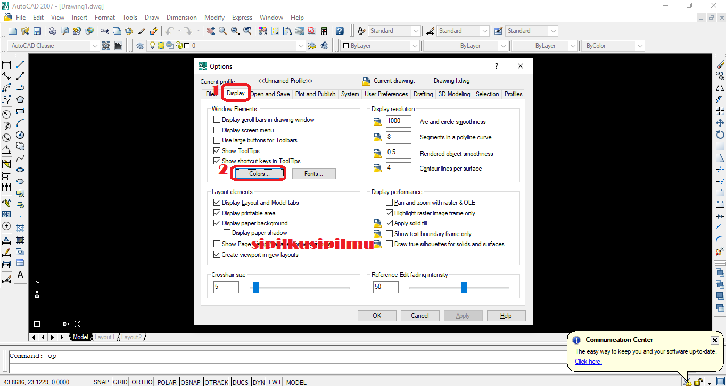Click the Zoom Realtime magnifier icon
726x386 pixels.
tap(222, 31)
